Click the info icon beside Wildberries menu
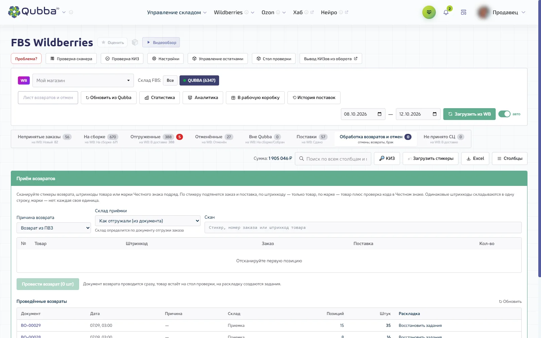This screenshot has height=338, width=541. click(246, 12)
